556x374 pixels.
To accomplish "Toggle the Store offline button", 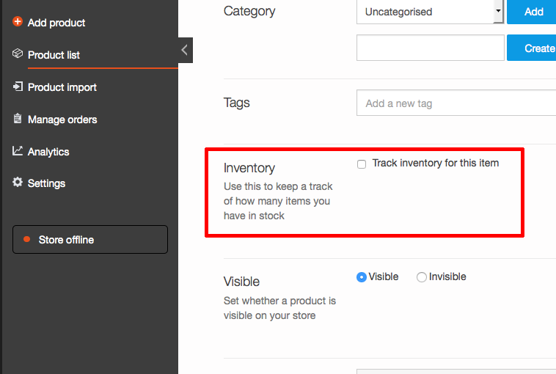I will (90, 240).
